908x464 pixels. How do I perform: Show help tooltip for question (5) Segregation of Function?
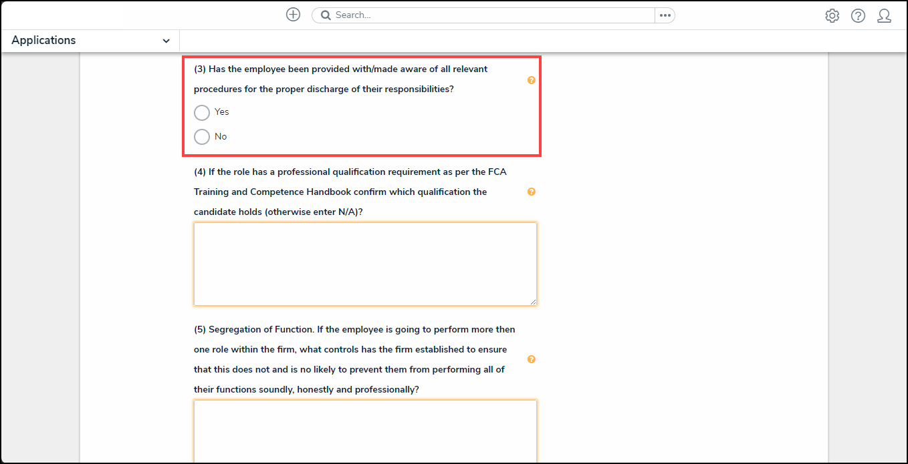532,359
